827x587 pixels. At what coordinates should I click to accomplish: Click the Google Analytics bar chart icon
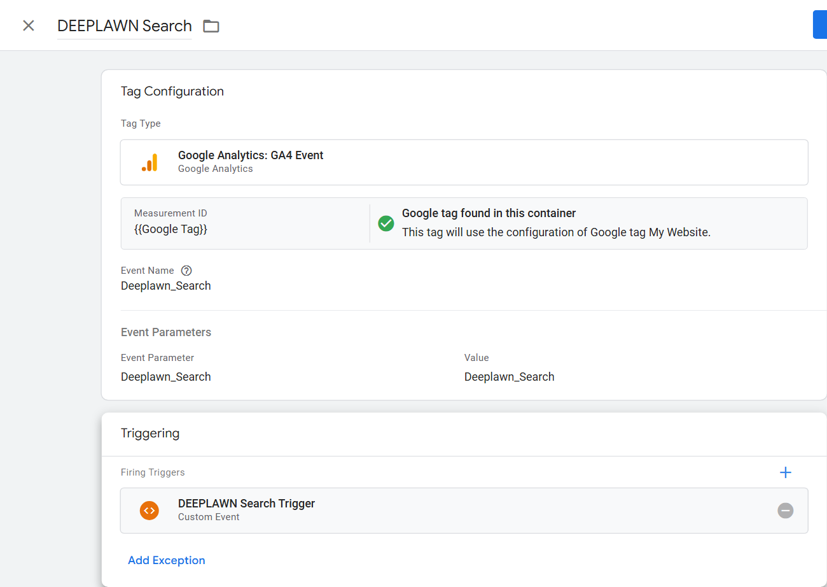click(x=149, y=162)
